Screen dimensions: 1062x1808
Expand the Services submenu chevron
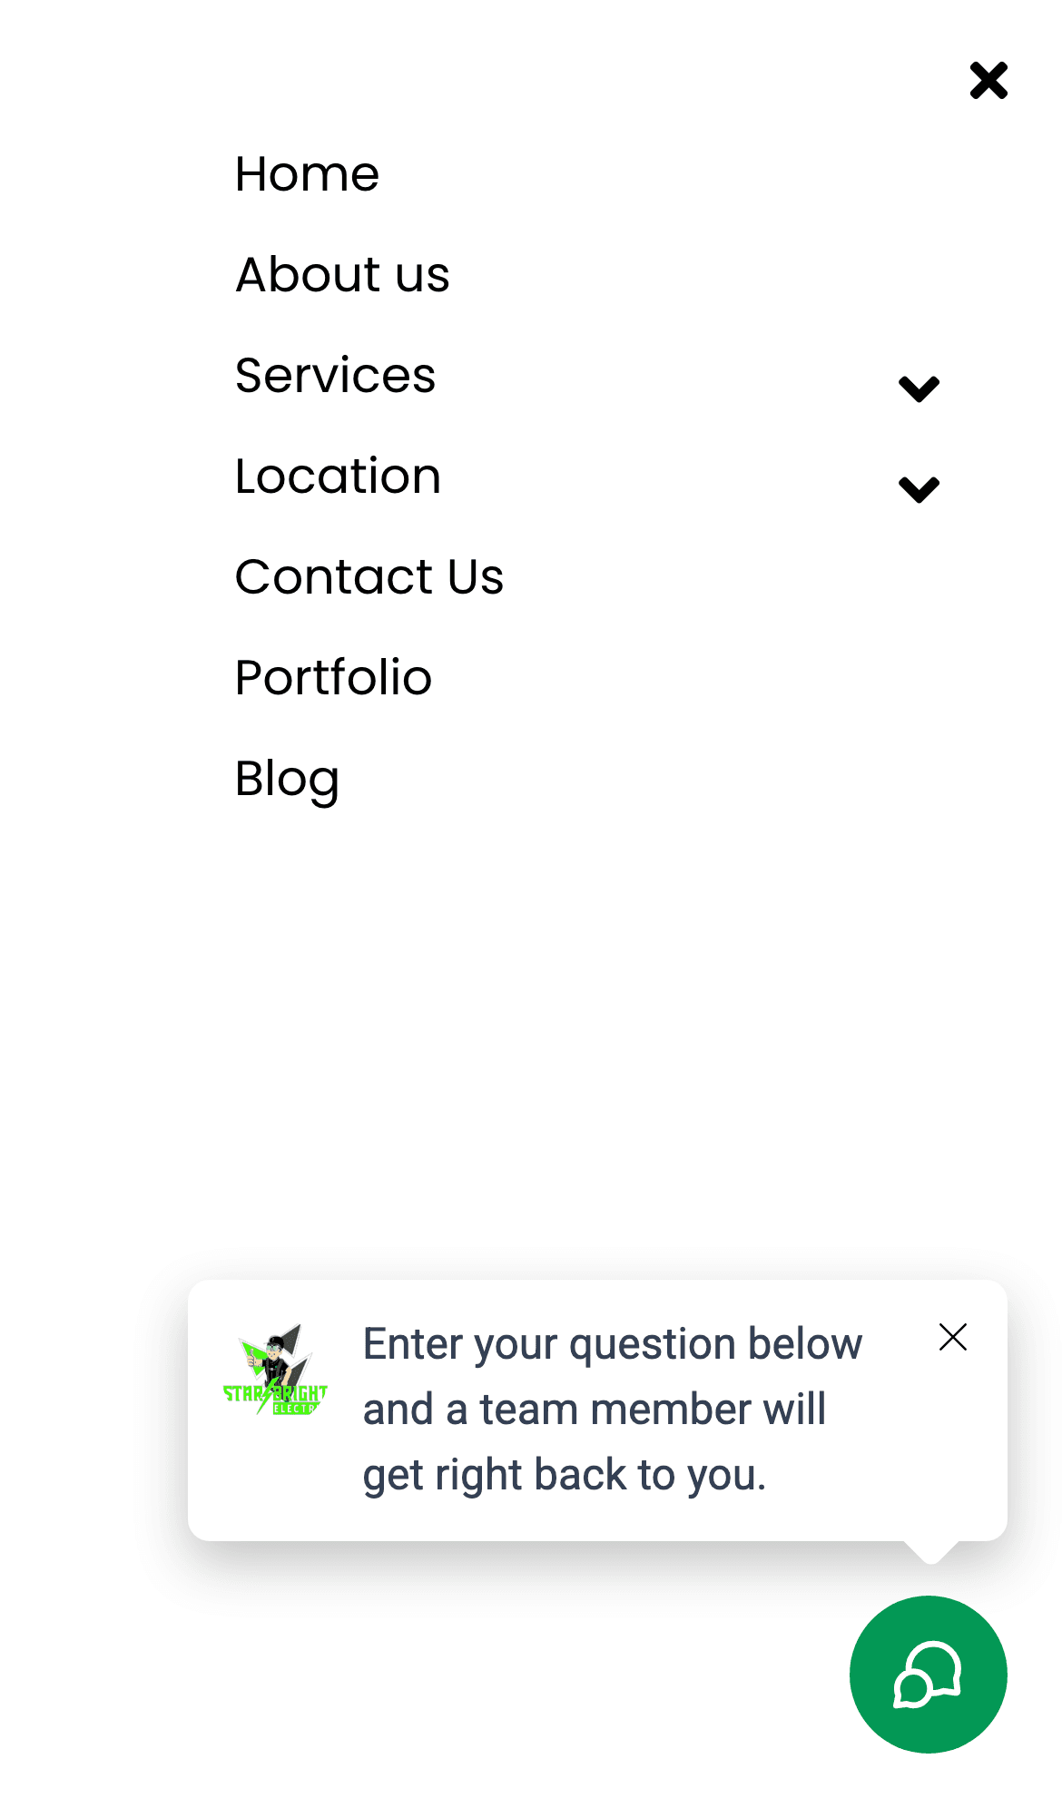[x=919, y=388]
